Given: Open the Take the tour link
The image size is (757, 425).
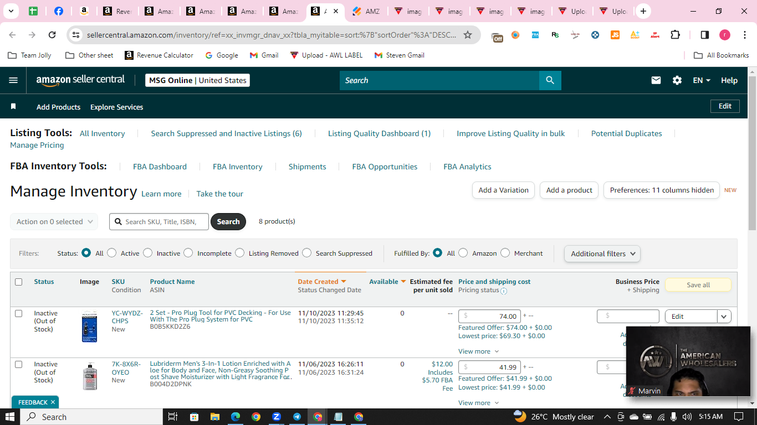Looking at the screenshot, I should click(x=220, y=194).
